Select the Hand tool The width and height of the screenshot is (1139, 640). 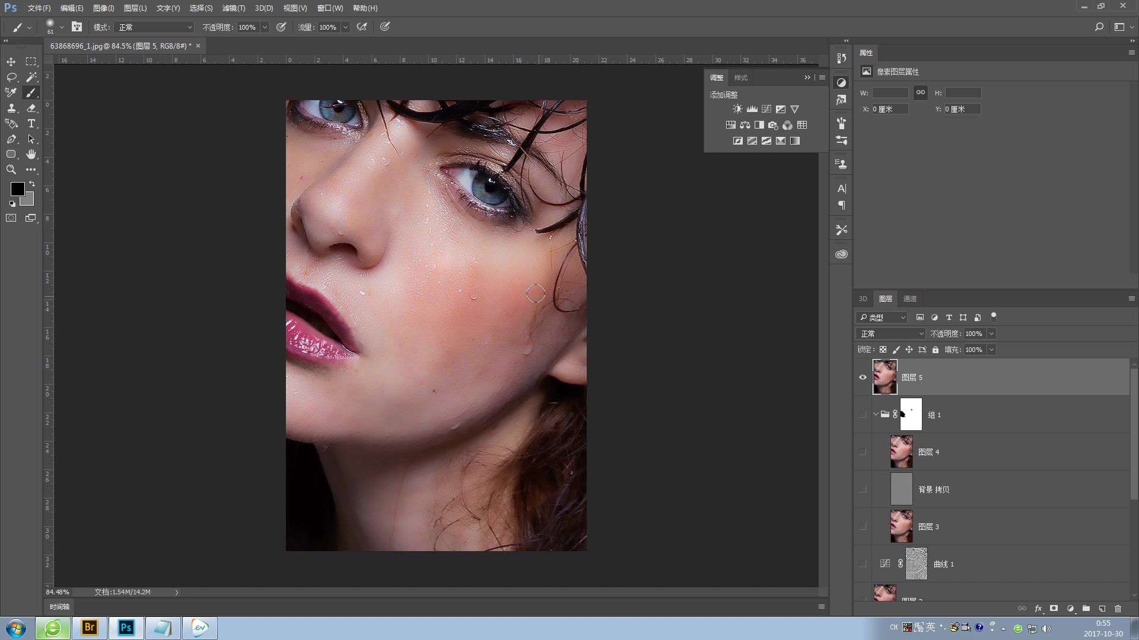[31, 154]
